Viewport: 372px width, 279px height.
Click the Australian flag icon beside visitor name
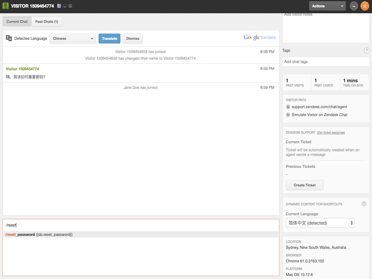pos(59,6)
